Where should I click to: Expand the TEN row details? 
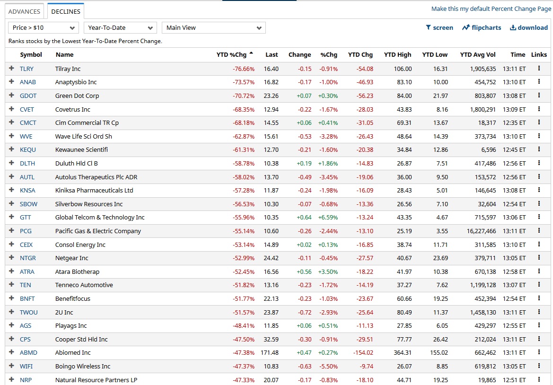pos(11,285)
